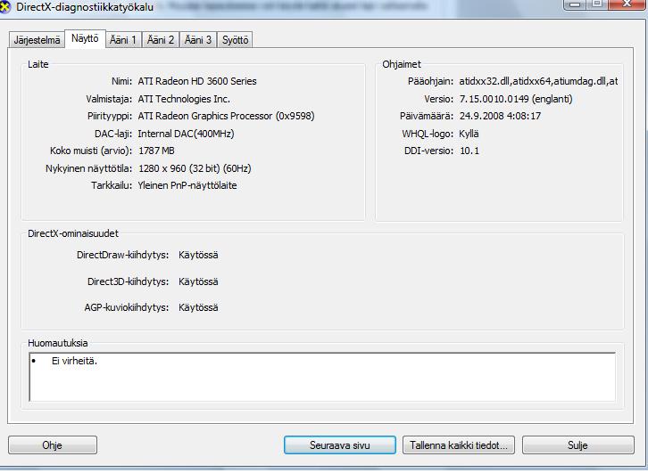The image size is (648, 473).
Task: Click the 'Ohjaimet' group heading
Action: coord(402,64)
